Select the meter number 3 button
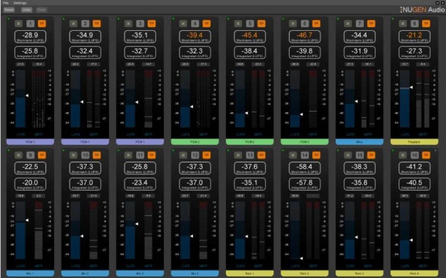The height and width of the screenshot is (278, 446). (140, 24)
